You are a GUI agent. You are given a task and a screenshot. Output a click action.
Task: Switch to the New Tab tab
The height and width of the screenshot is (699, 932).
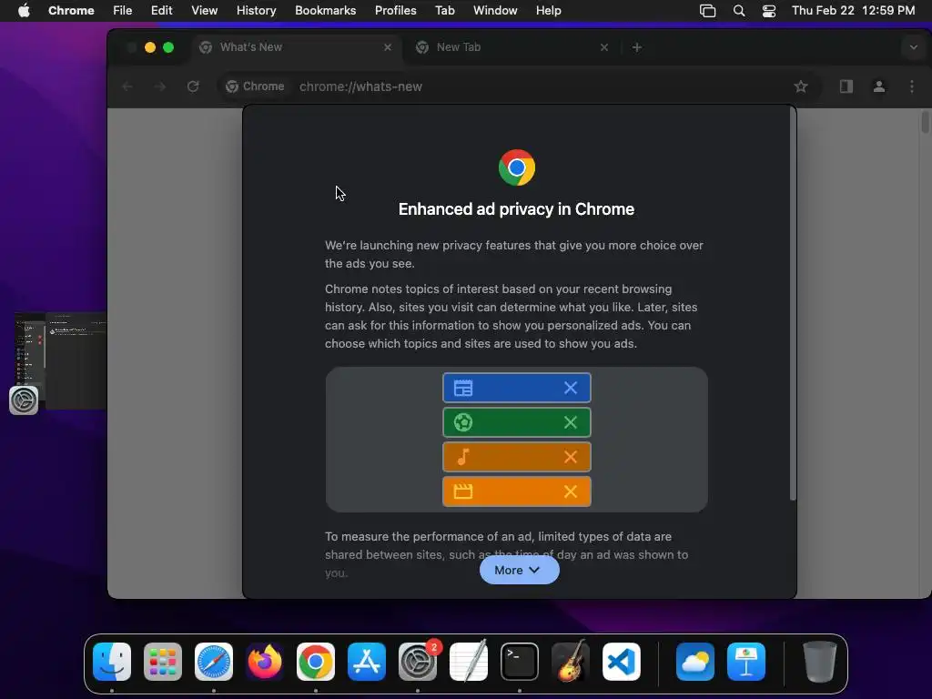tap(512, 47)
